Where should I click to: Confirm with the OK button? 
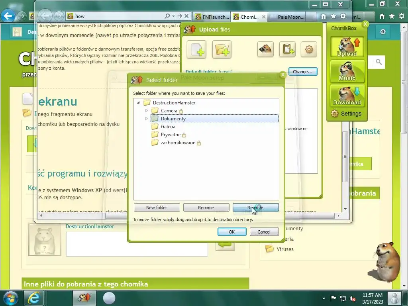click(232, 232)
